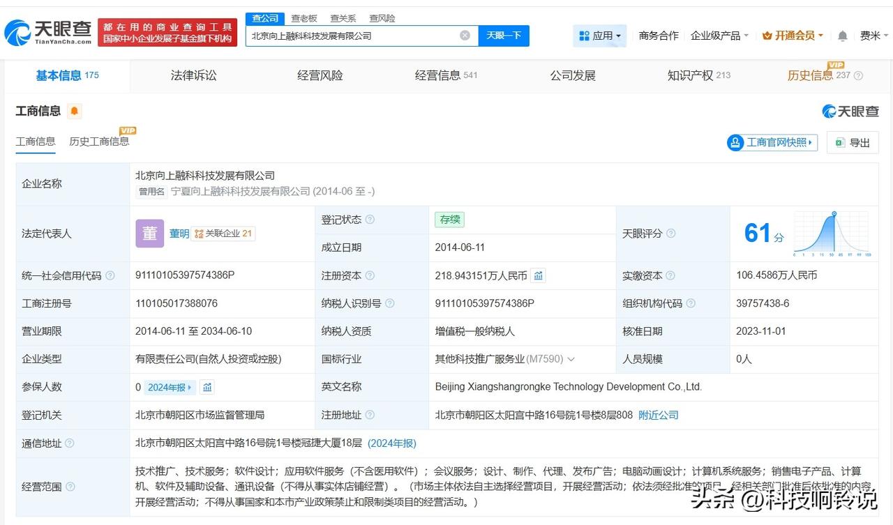Screen dimensions: 893x525
Task: Open the chart icon next to 注册资本 value
Action: click(538, 276)
